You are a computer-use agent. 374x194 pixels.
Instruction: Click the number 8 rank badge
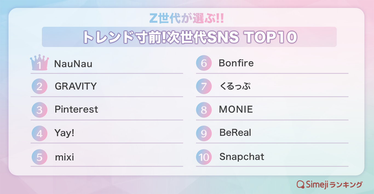(204, 110)
